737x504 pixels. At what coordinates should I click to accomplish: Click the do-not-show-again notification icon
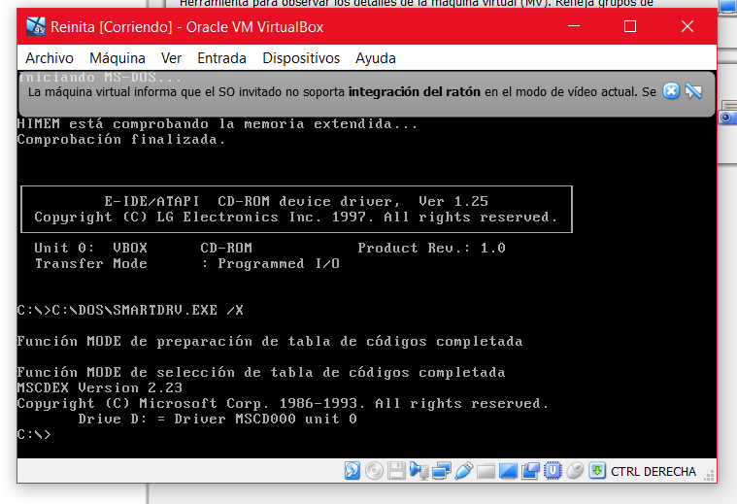pyautogui.click(x=693, y=90)
